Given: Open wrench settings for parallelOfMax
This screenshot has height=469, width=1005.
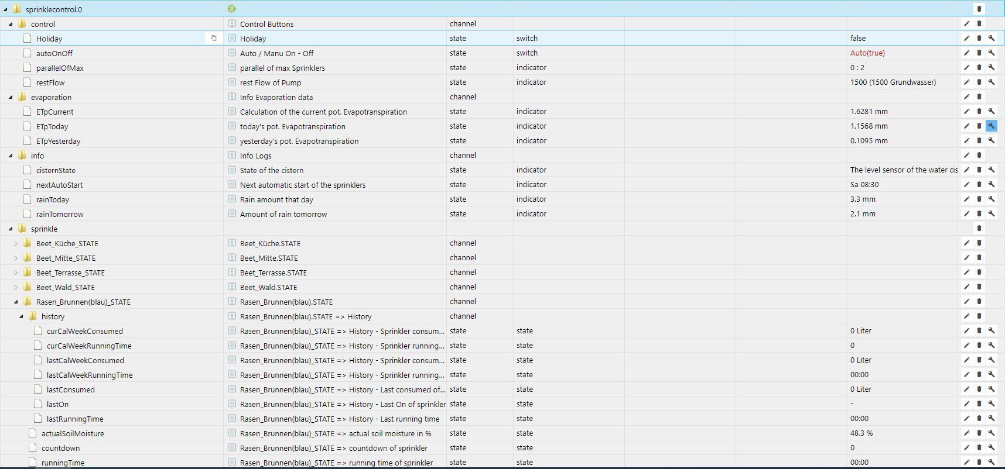Looking at the screenshot, I should tap(992, 67).
